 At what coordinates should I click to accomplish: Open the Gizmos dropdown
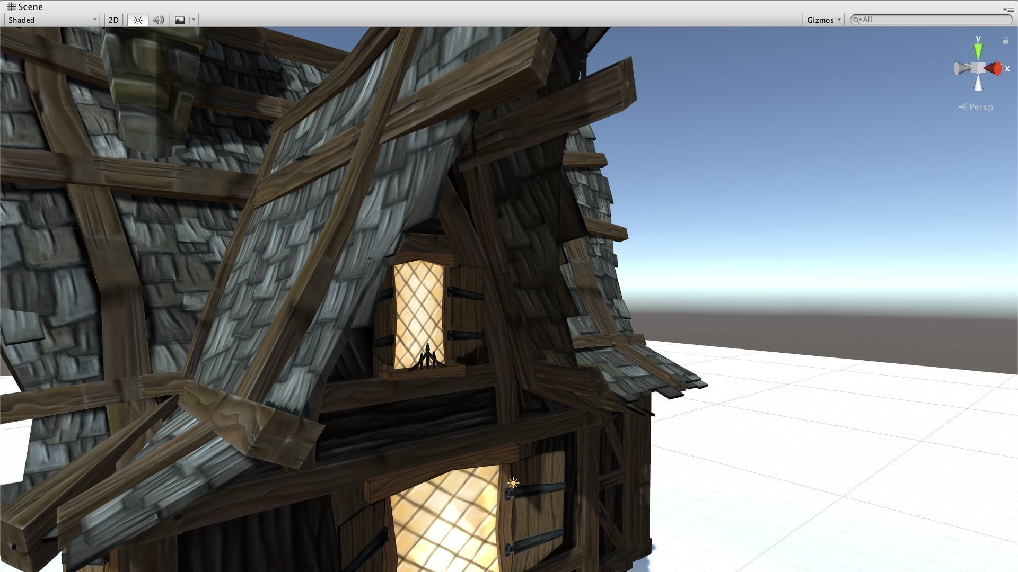click(823, 20)
